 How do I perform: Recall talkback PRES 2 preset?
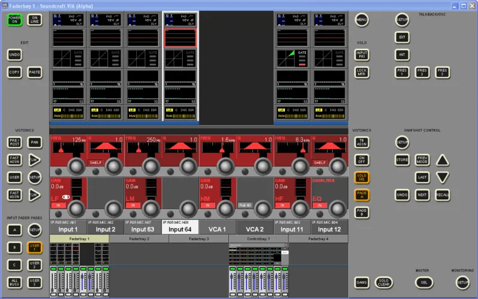pyautogui.click(x=422, y=72)
